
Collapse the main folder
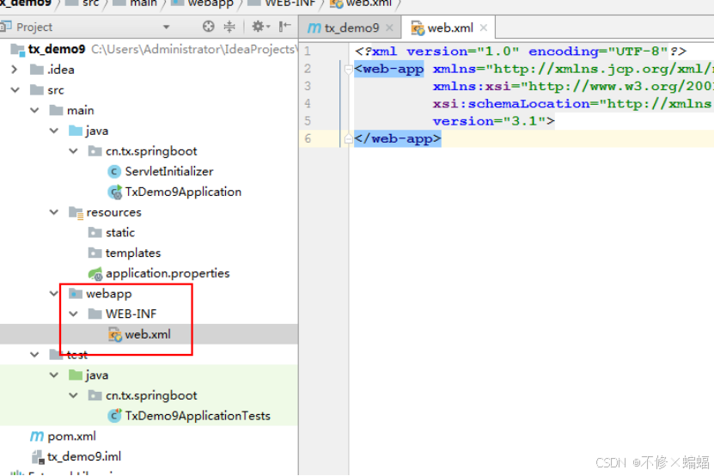(34, 110)
